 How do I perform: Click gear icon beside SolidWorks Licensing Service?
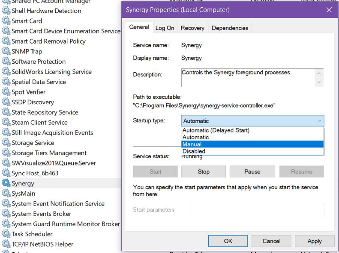tap(6, 71)
